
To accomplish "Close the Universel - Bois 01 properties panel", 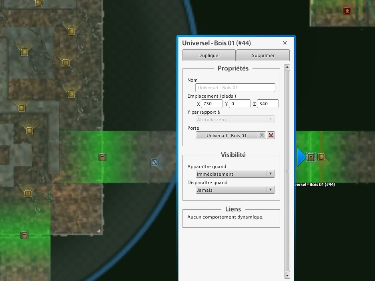I will pyautogui.click(x=285, y=43).
